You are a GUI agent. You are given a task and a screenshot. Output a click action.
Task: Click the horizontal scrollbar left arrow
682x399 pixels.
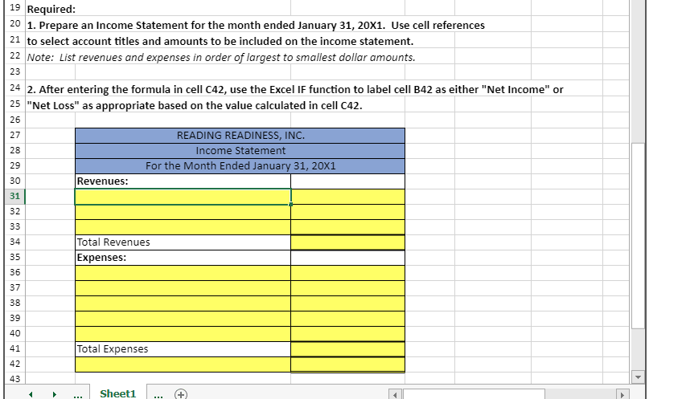click(395, 395)
